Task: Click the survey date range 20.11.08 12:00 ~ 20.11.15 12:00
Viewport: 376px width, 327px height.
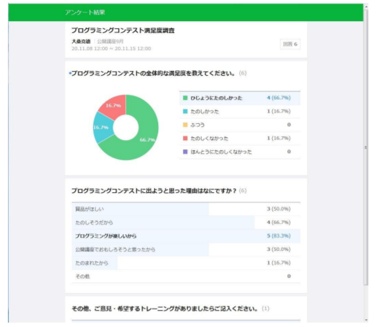Action: click(111, 49)
